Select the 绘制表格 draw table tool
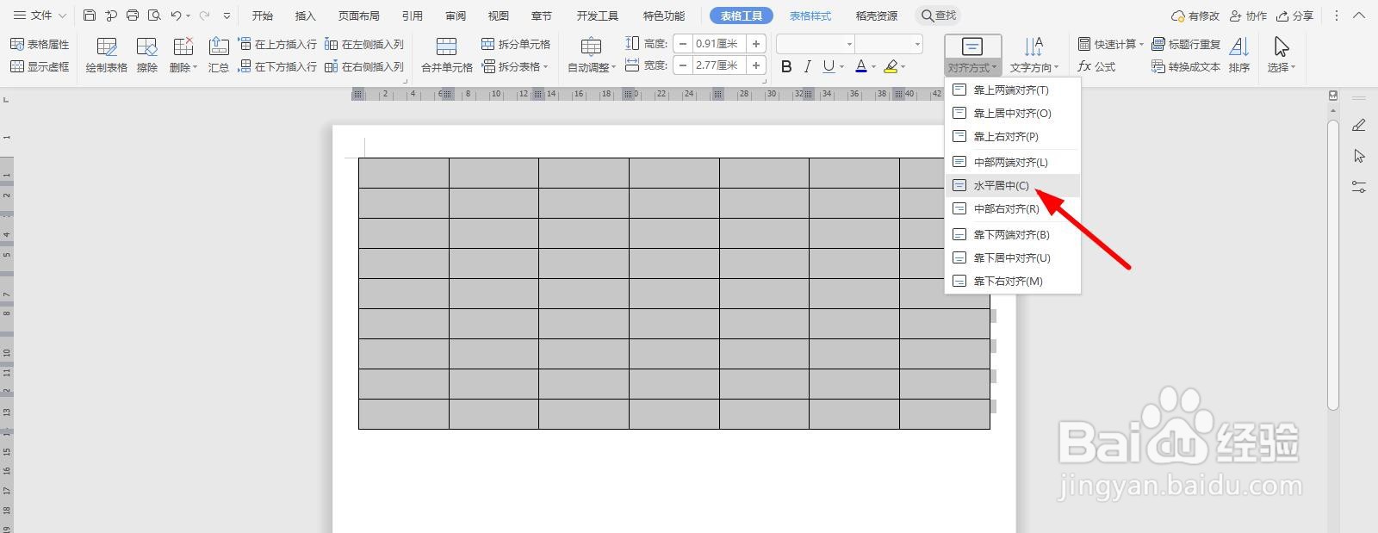The image size is (1378, 533). pos(107,55)
